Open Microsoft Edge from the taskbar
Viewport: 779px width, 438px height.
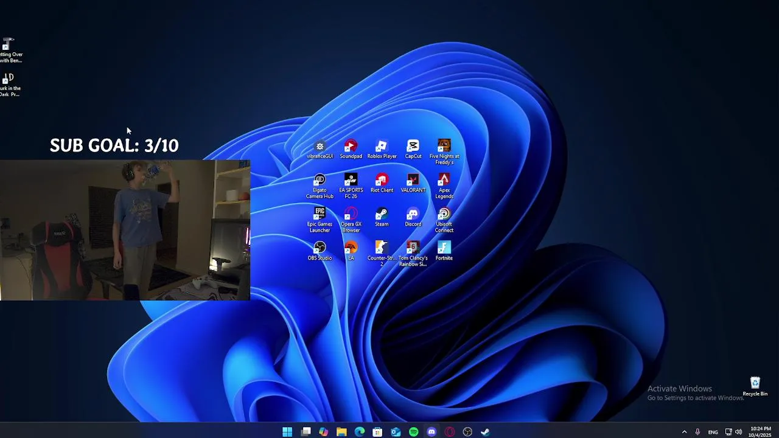coord(360,432)
